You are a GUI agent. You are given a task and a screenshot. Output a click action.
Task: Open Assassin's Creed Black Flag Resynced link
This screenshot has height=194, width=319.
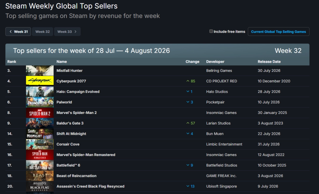tap(90, 186)
